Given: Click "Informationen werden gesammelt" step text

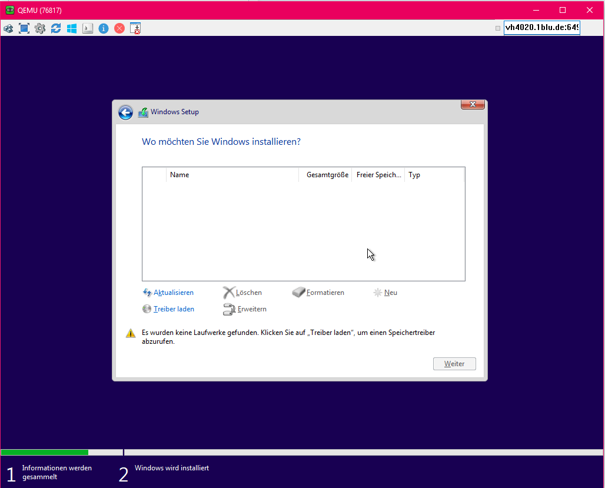Looking at the screenshot, I should pos(56,472).
